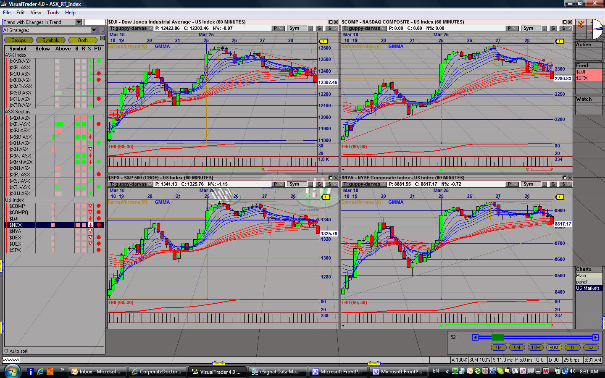Tick the Auto sort checkbox

[x=6, y=351]
